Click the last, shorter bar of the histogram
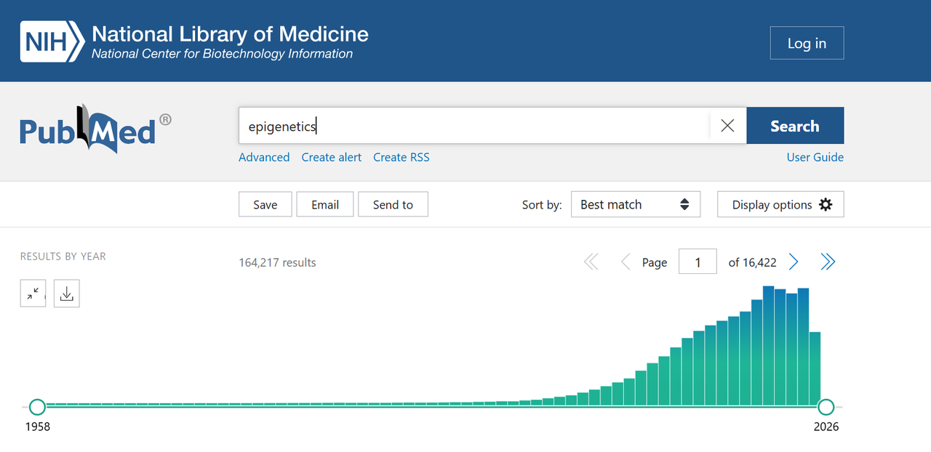This screenshot has height=452, width=931. (x=815, y=368)
